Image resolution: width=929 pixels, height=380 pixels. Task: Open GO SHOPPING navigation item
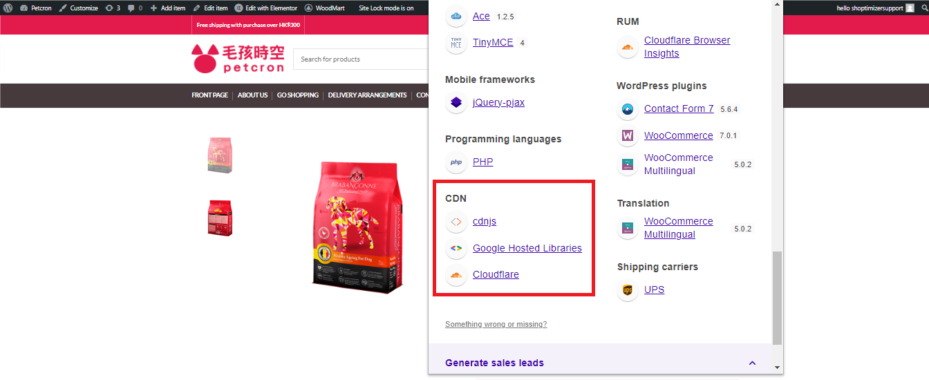click(x=298, y=95)
